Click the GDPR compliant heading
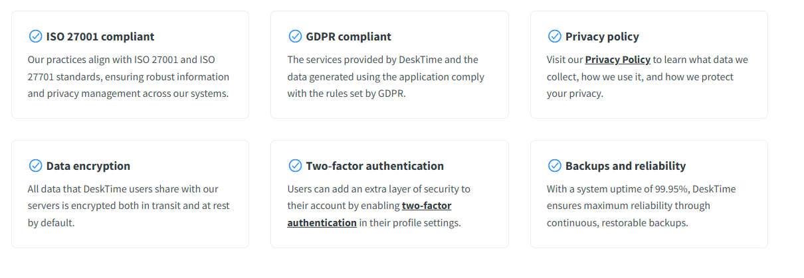This screenshot has width=804, height=278. point(349,36)
